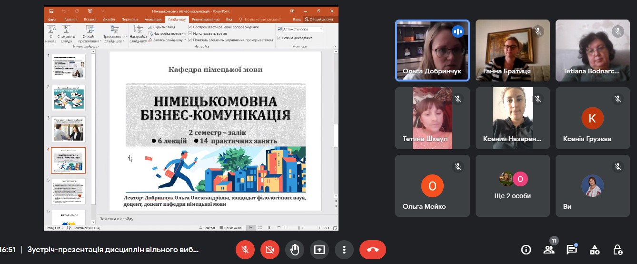
Task: Open the 'Вставка' ribbon tab
Action: click(x=90, y=20)
